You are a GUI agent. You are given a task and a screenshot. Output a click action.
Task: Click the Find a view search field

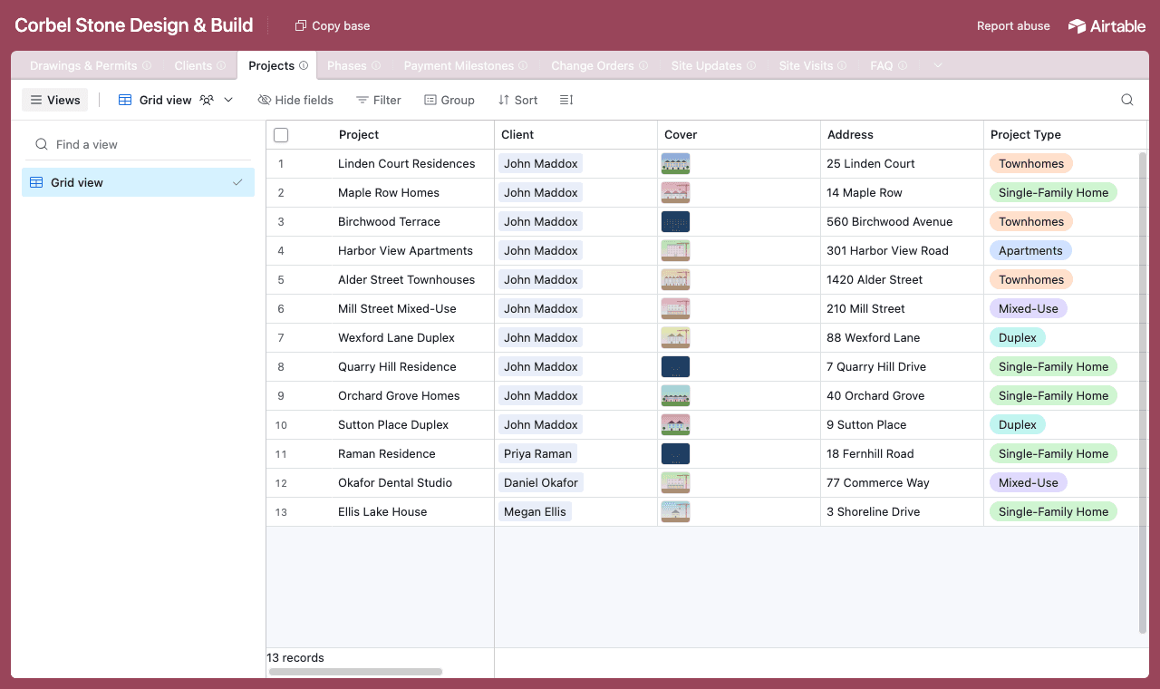138,144
